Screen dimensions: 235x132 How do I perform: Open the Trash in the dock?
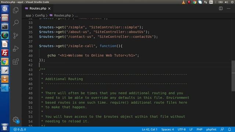pos(5,127)
